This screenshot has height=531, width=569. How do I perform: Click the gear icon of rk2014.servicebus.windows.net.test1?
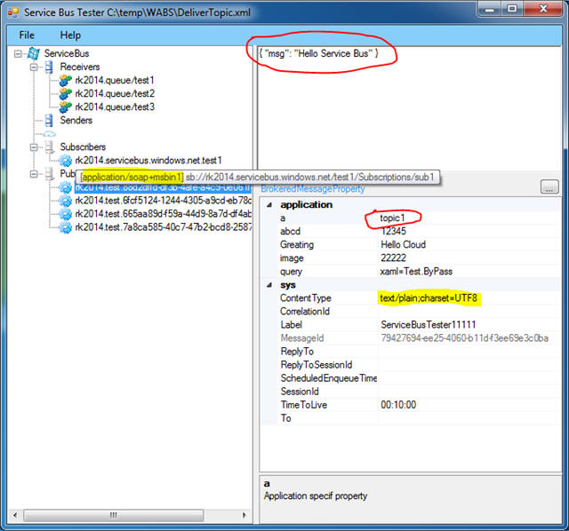click(x=65, y=161)
